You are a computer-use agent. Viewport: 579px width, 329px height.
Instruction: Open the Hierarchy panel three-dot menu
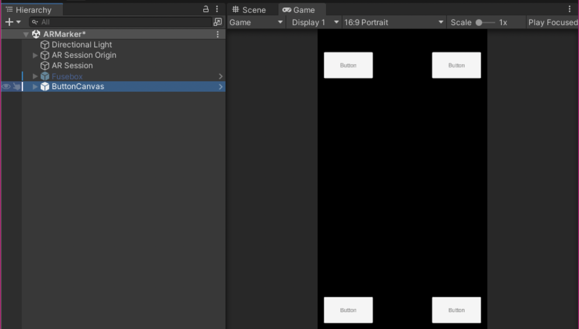[x=217, y=9]
